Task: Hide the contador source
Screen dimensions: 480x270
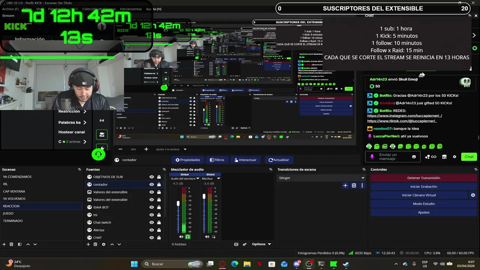Action: [x=151, y=184]
